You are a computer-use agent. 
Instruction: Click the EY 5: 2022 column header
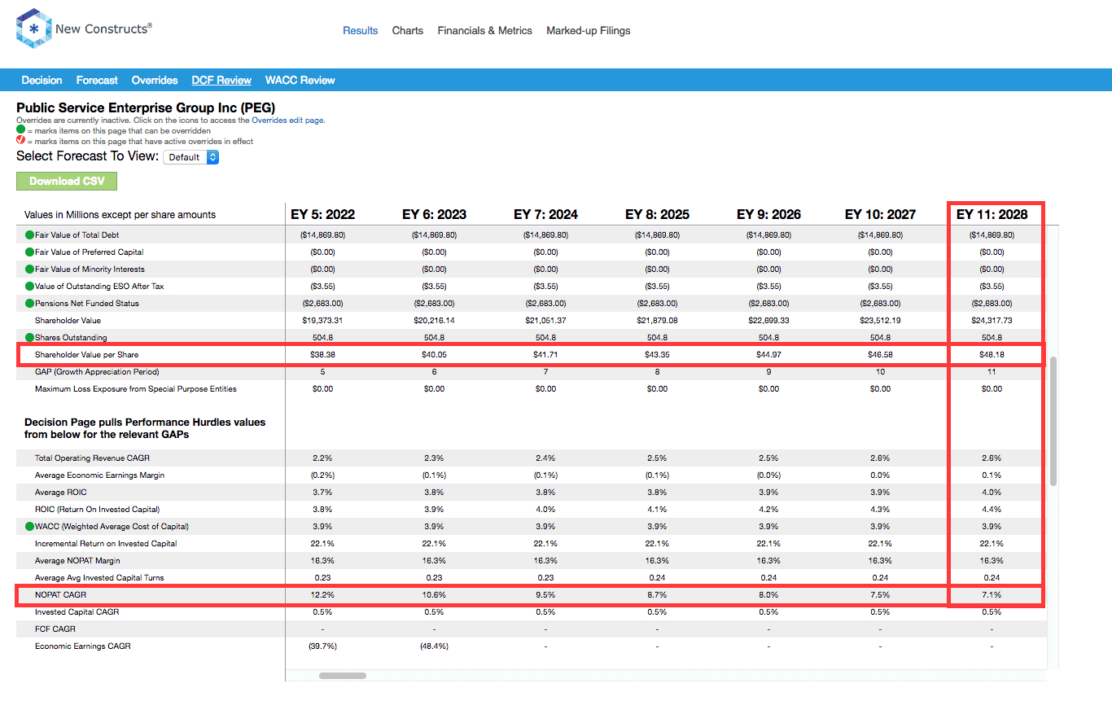coord(323,215)
